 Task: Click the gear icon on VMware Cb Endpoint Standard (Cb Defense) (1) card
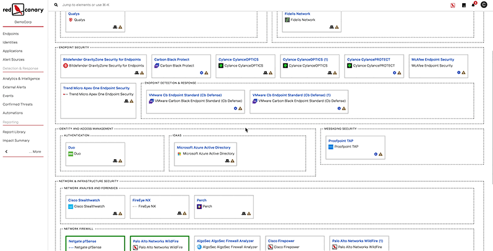point(339,108)
